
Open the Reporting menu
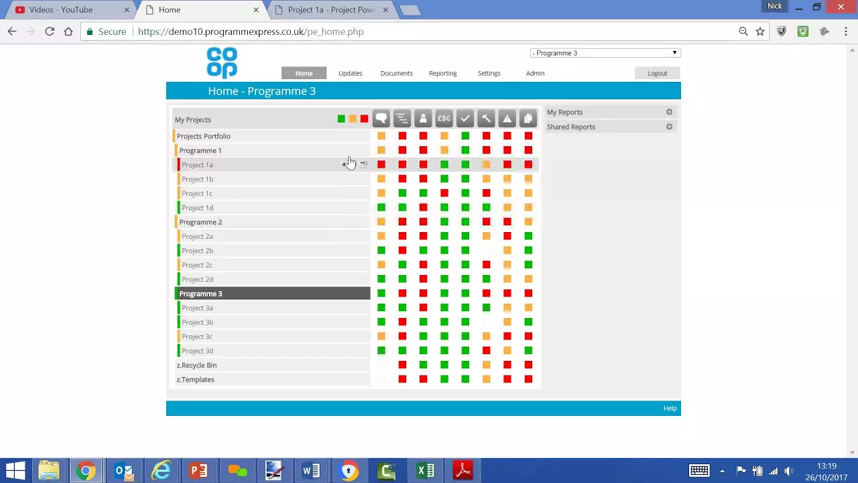click(442, 73)
